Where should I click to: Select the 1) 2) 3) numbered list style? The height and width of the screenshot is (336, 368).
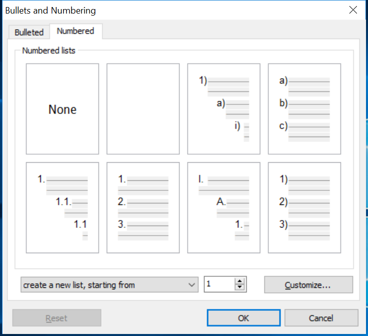click(x=304, y=207)
